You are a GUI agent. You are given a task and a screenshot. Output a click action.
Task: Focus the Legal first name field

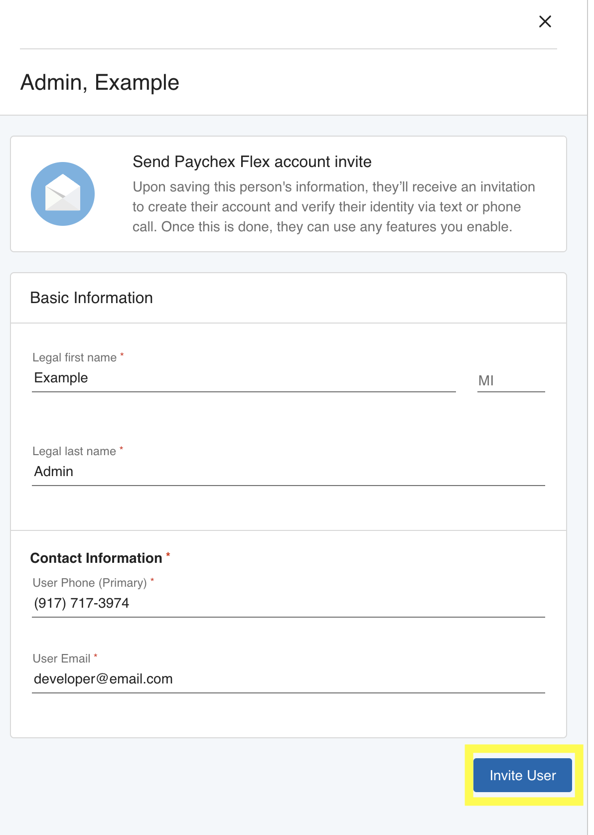(244, 378)
